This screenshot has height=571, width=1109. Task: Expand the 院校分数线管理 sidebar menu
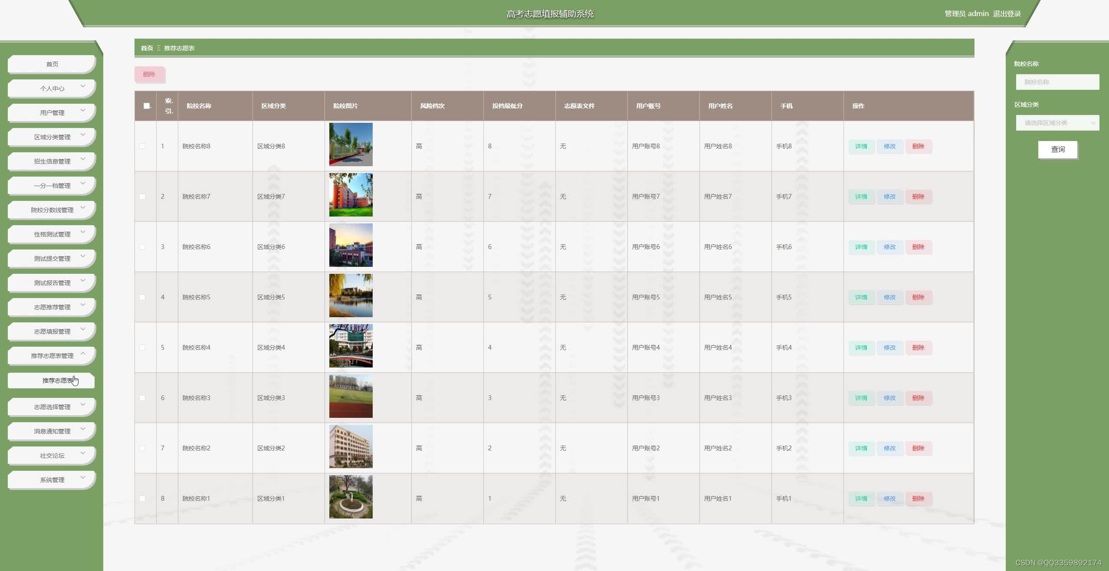coord(52,210)
